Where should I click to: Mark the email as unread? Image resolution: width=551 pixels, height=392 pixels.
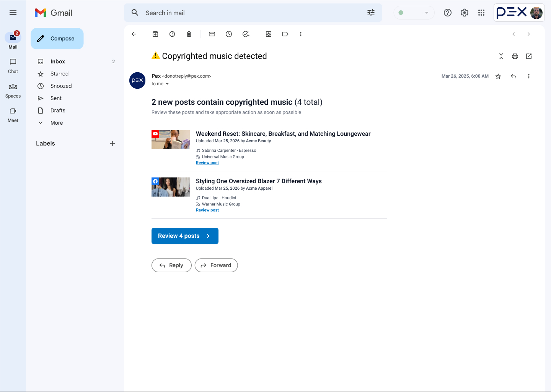[x=212, y=34]
